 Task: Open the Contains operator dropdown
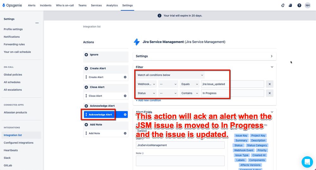pyautogui.click(x=189, y=93)
